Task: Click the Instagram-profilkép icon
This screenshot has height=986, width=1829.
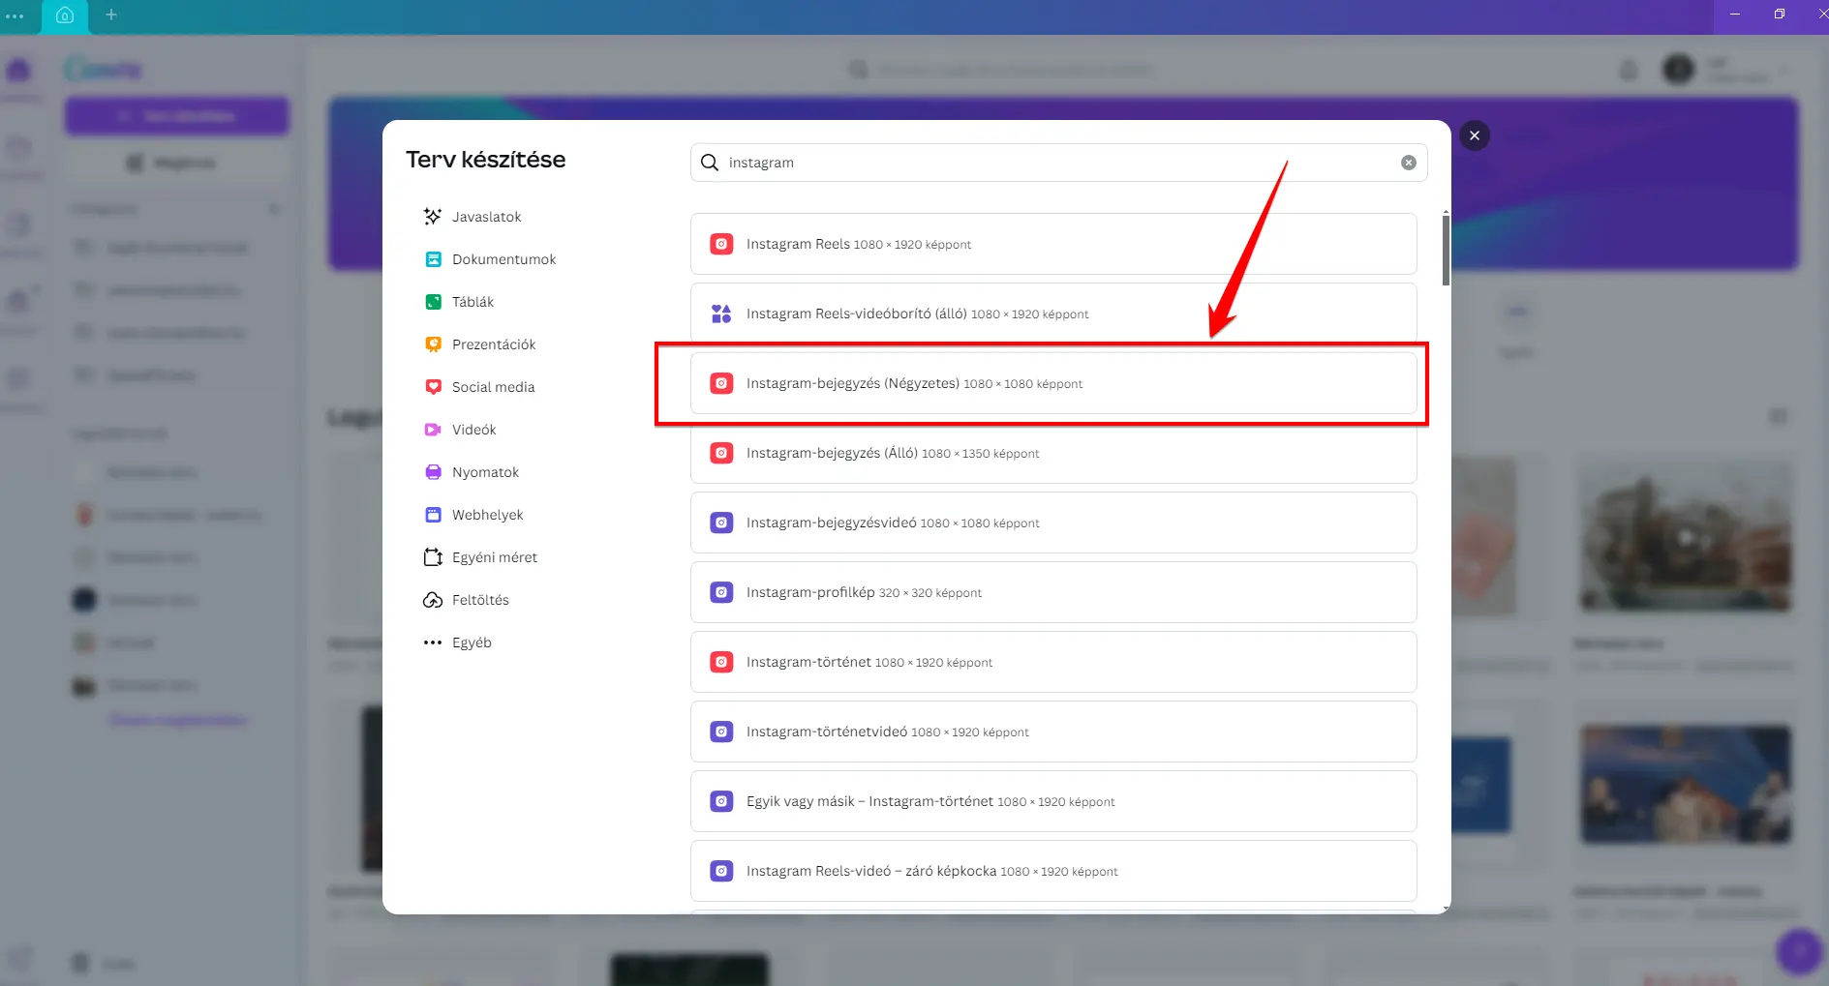Action: [721, 592]
